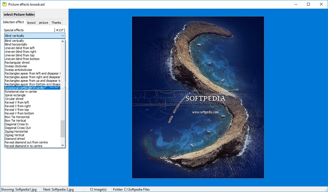Minimize the Picture effects broadcast window
The width and height of the screenshot is (328, 192).
296,4
